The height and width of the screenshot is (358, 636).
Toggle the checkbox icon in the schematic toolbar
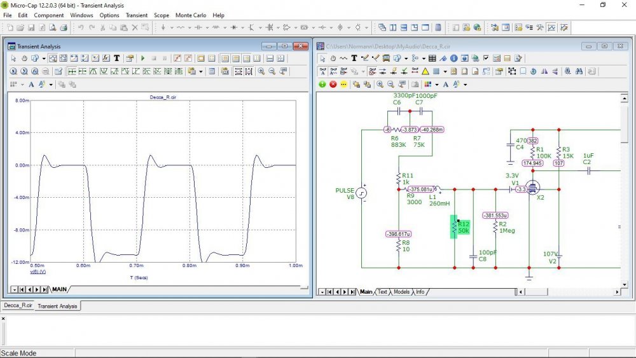click(486, 58)
